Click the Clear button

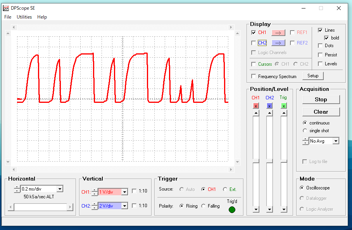point(321,112)
